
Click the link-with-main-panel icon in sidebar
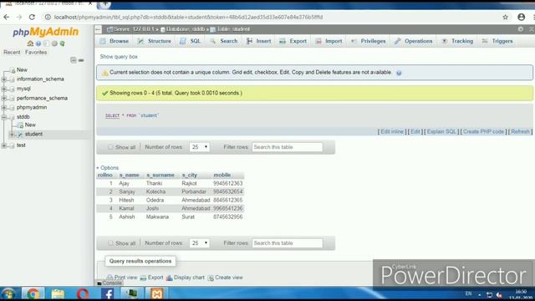pyautogui.click(x=81, y=60)
